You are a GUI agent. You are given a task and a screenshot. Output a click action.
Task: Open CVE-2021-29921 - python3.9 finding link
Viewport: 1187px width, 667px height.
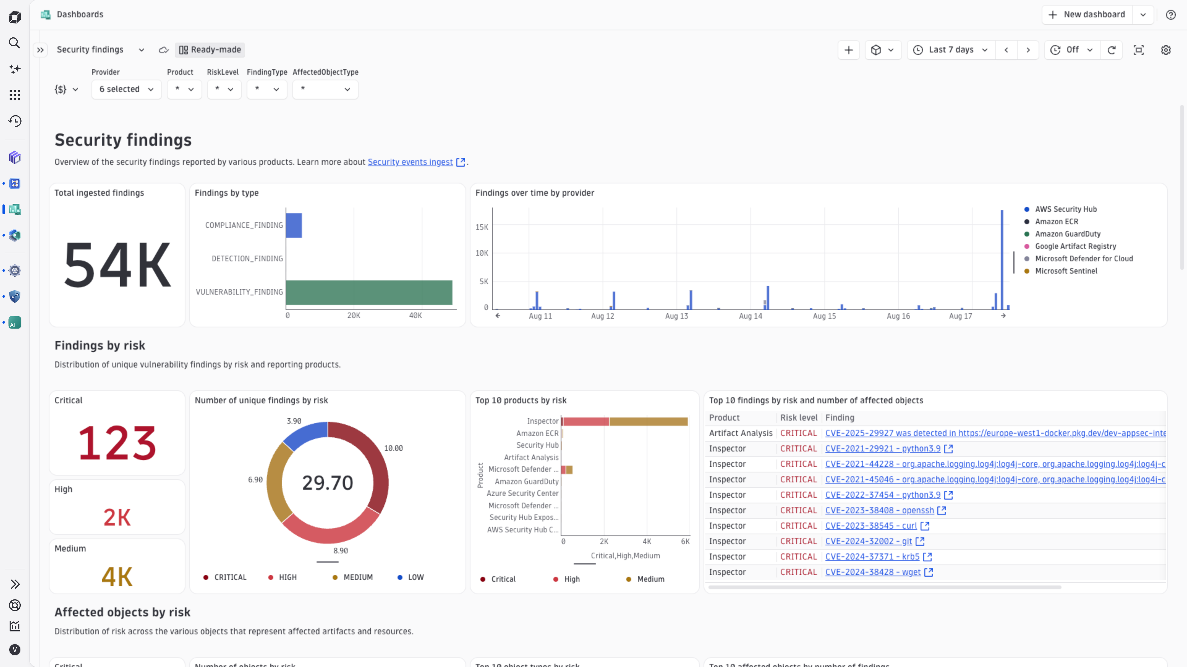888,448
